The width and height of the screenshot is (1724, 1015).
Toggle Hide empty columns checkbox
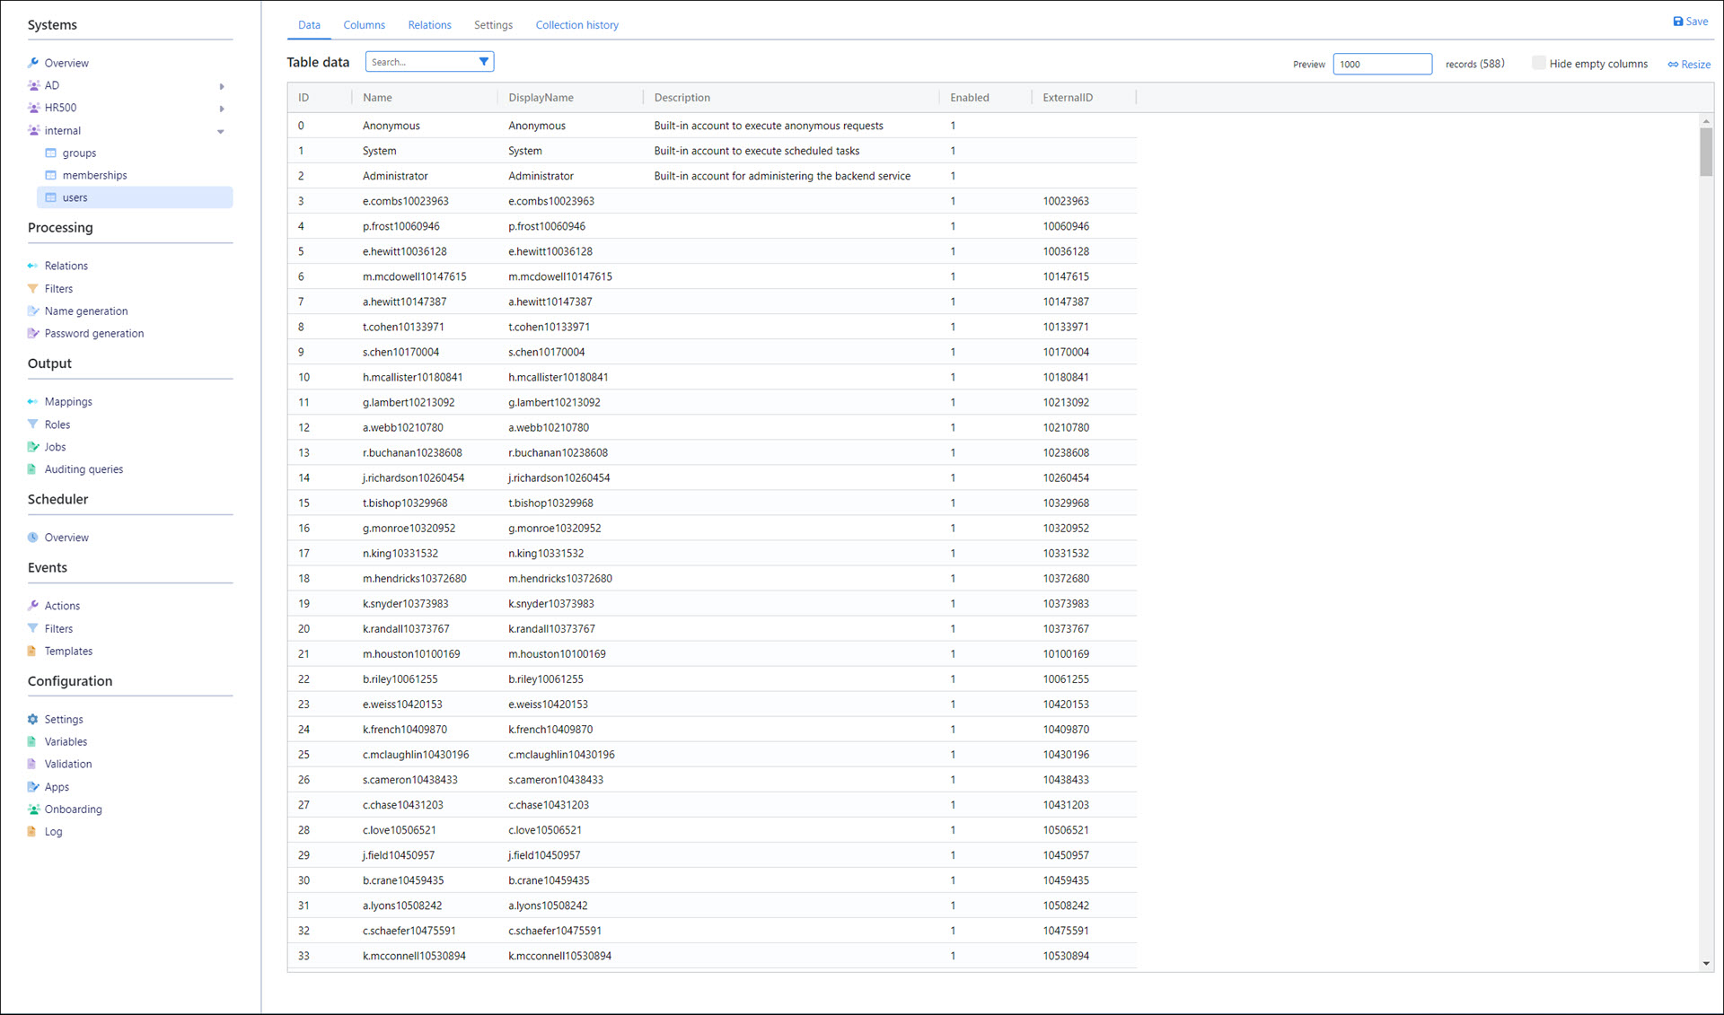1538,63
